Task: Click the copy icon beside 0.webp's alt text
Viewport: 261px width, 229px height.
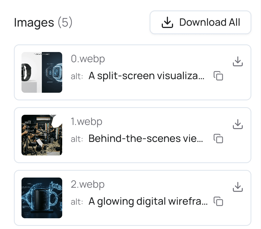Action: [218, 76]
